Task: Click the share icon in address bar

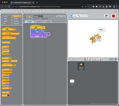Action: pyautogui.click(x=82, y=6)
